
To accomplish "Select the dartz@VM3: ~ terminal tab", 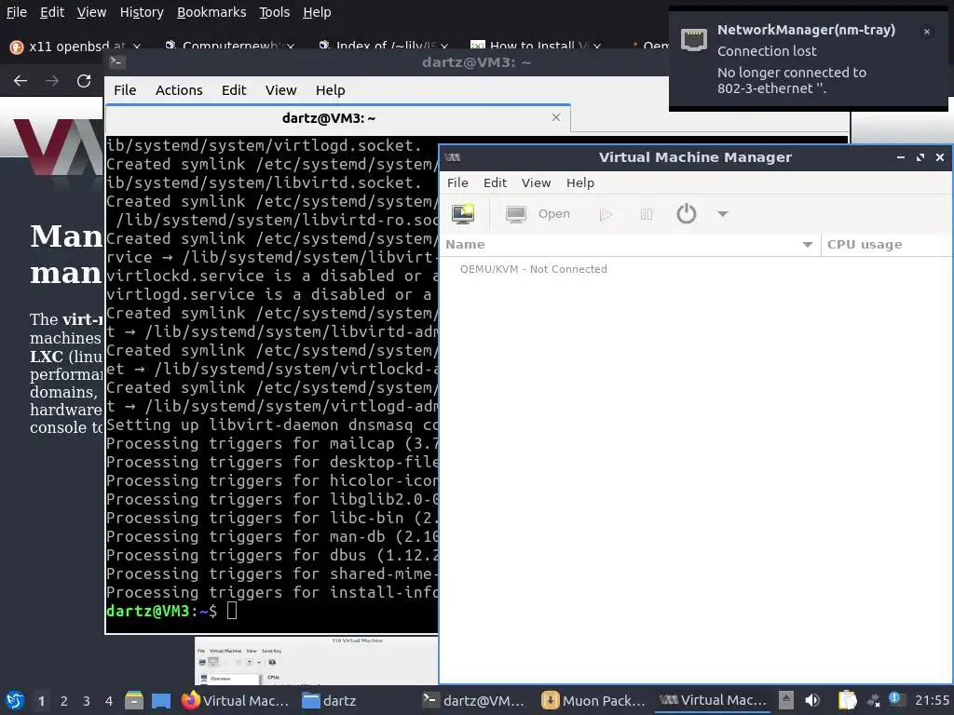I will point(337,118).
